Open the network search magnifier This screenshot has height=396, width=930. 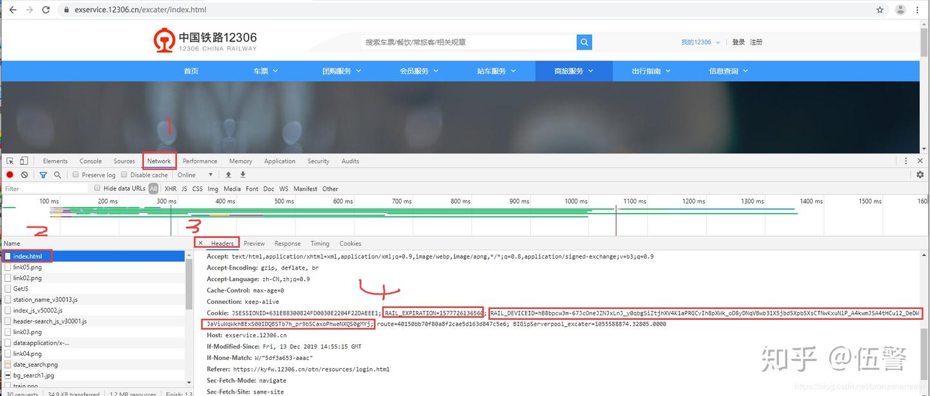pyautogui.click(x=57, y=174)
